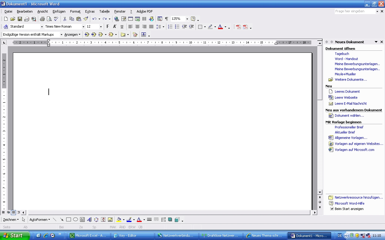Click the Paste clipboard icon
Image resolution: width=385 pixels, height=240 pixels.
coord(79,19)
